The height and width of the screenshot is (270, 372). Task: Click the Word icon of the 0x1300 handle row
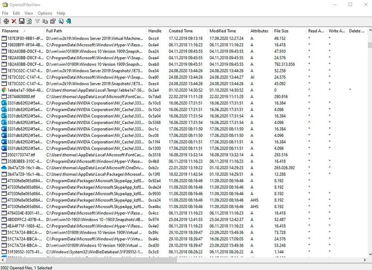[4, 148]
